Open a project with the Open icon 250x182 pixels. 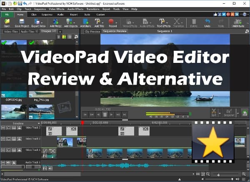click(7, 23)
